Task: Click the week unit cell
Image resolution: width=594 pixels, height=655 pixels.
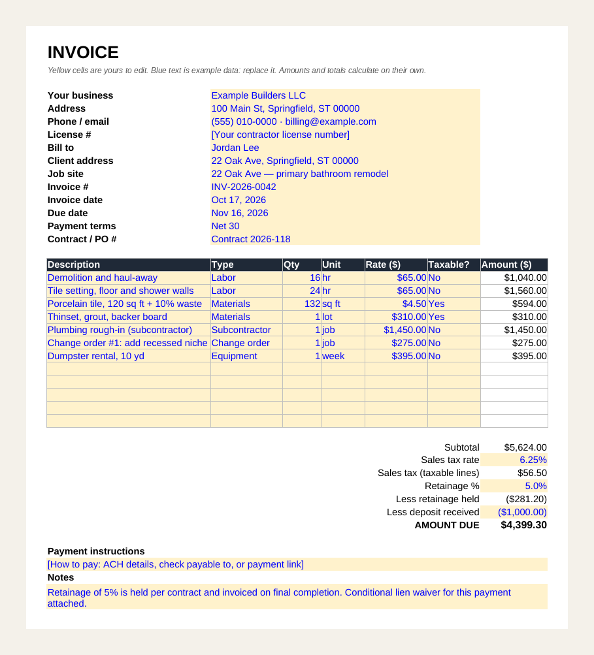Action: (343, 356)
